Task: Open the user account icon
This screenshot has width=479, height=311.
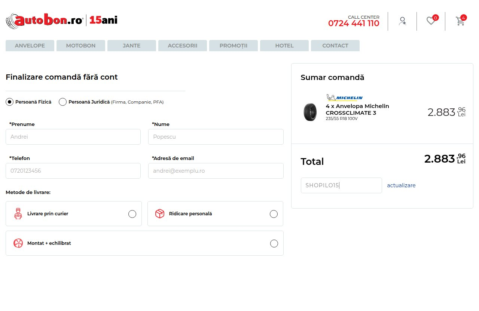Action: click(x=402, y=21)
